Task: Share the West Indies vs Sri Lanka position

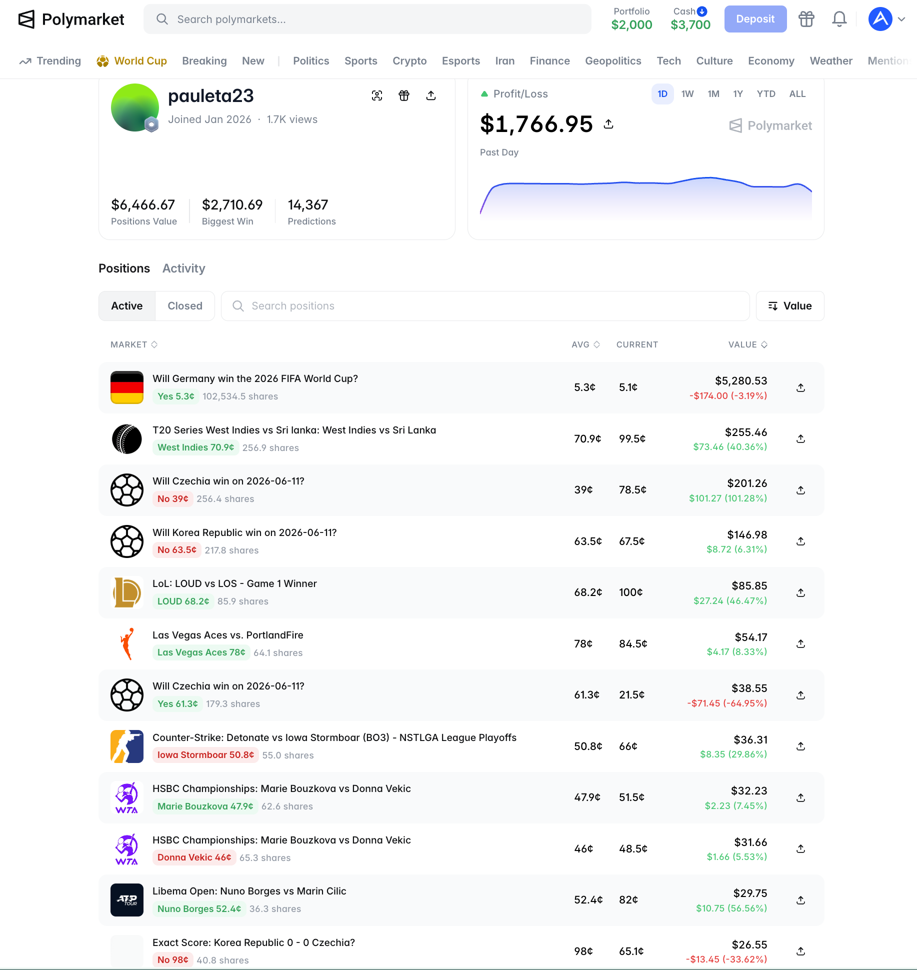Action: 800,438
